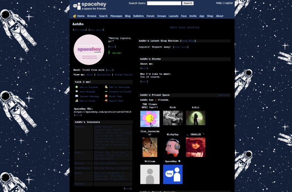Image resolution: width=292 pixels, height=192 pixels.
Task: Click AshBo's round profile photo
Action: click(x=89, y=50)
